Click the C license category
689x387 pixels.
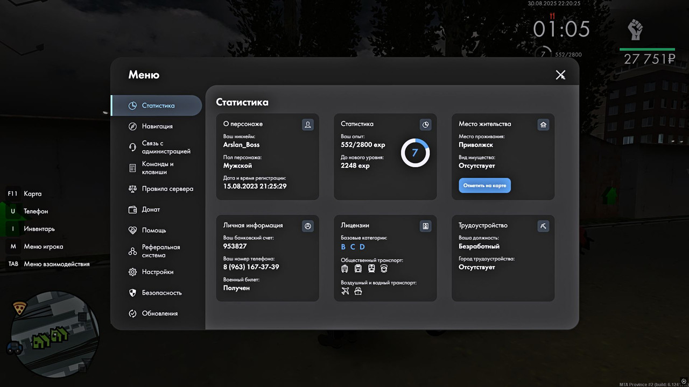(353, 247)
